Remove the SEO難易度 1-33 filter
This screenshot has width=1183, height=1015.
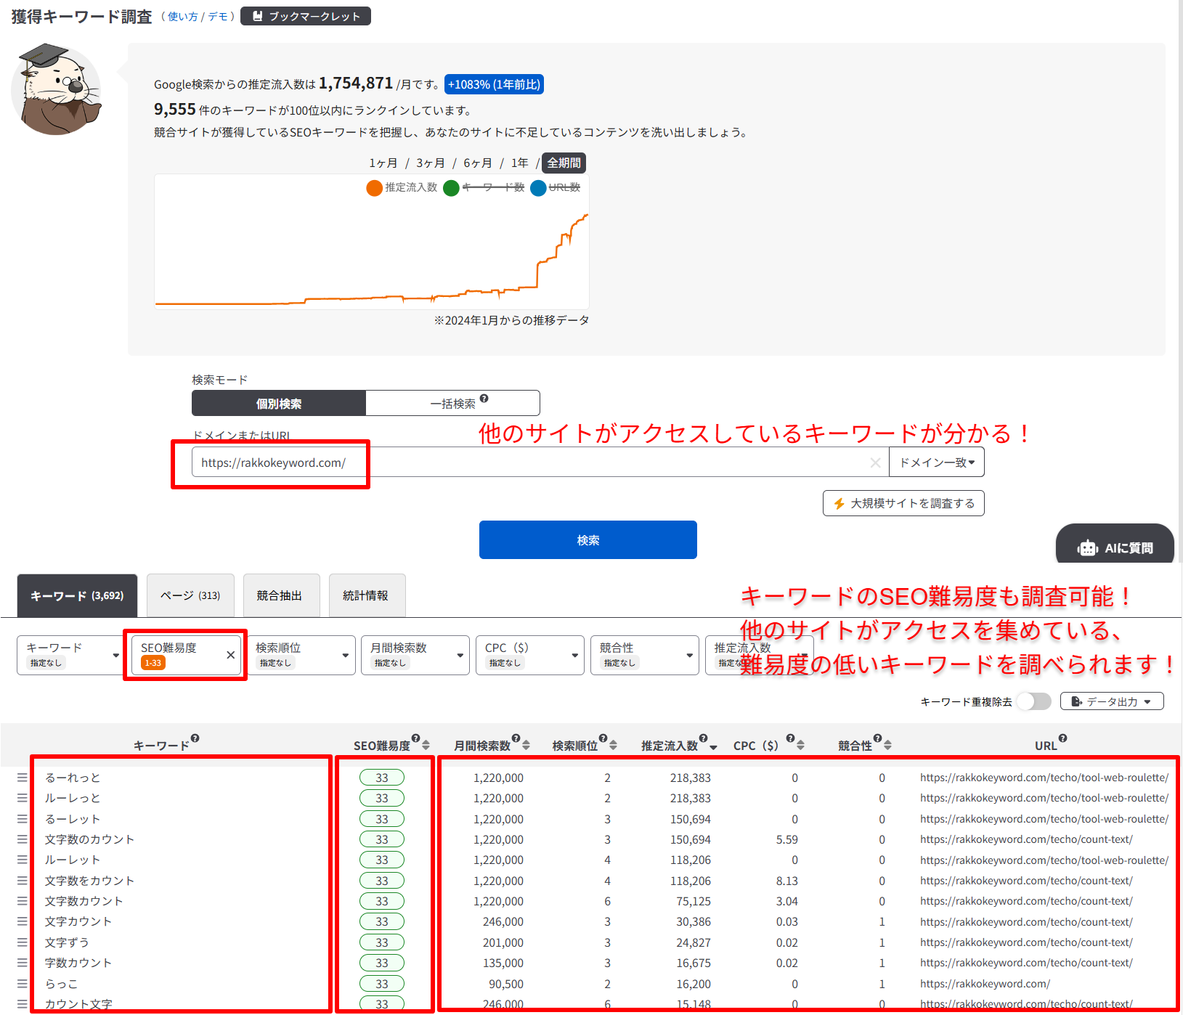click(230, 655)
